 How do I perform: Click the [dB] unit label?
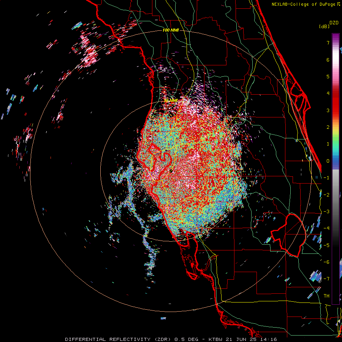324,26
